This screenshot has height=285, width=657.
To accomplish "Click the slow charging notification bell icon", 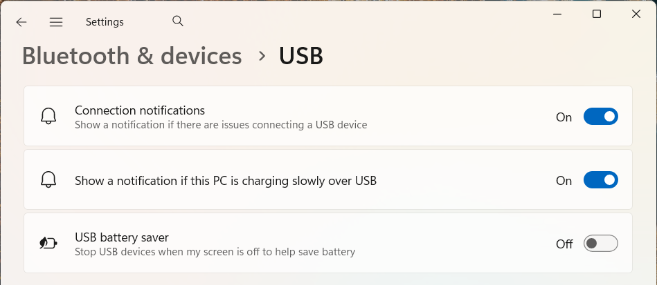I will point(48,180).
